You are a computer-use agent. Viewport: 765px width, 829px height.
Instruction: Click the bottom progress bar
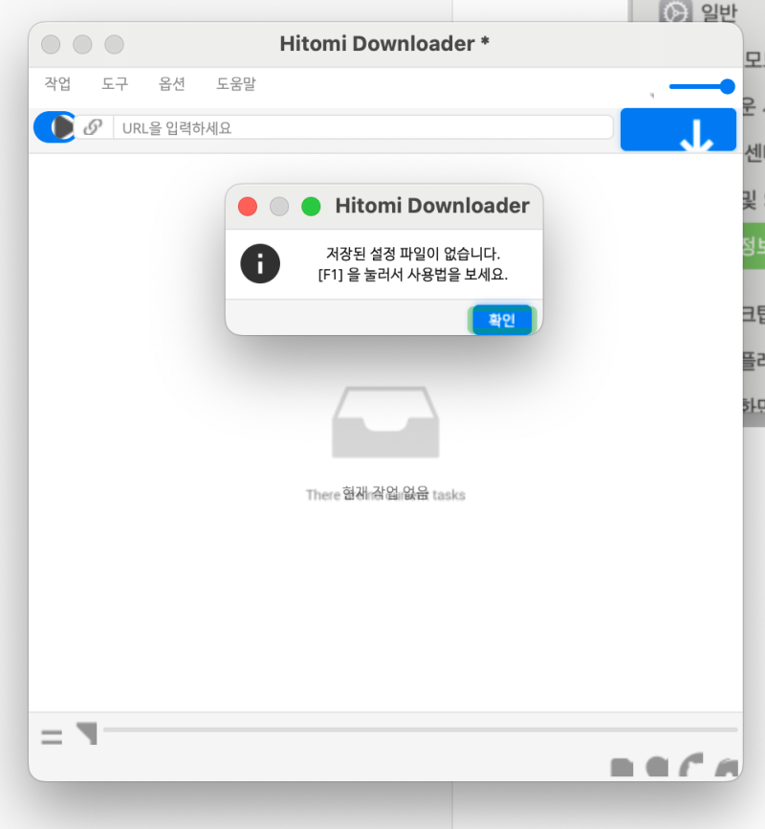click(421, 729)
